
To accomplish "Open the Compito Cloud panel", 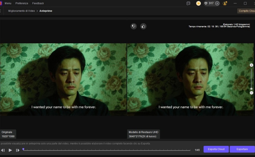I will point(246,11).
